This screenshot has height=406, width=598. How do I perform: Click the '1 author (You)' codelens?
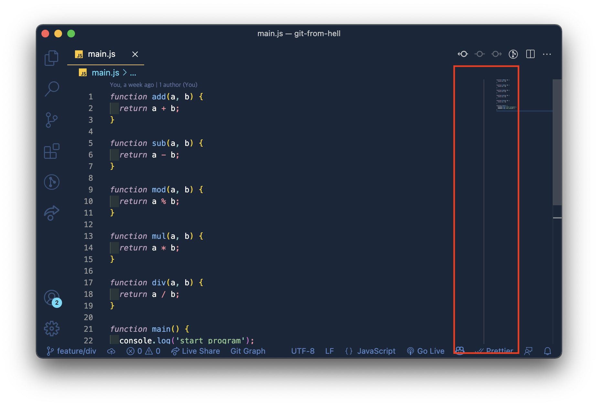178,85
